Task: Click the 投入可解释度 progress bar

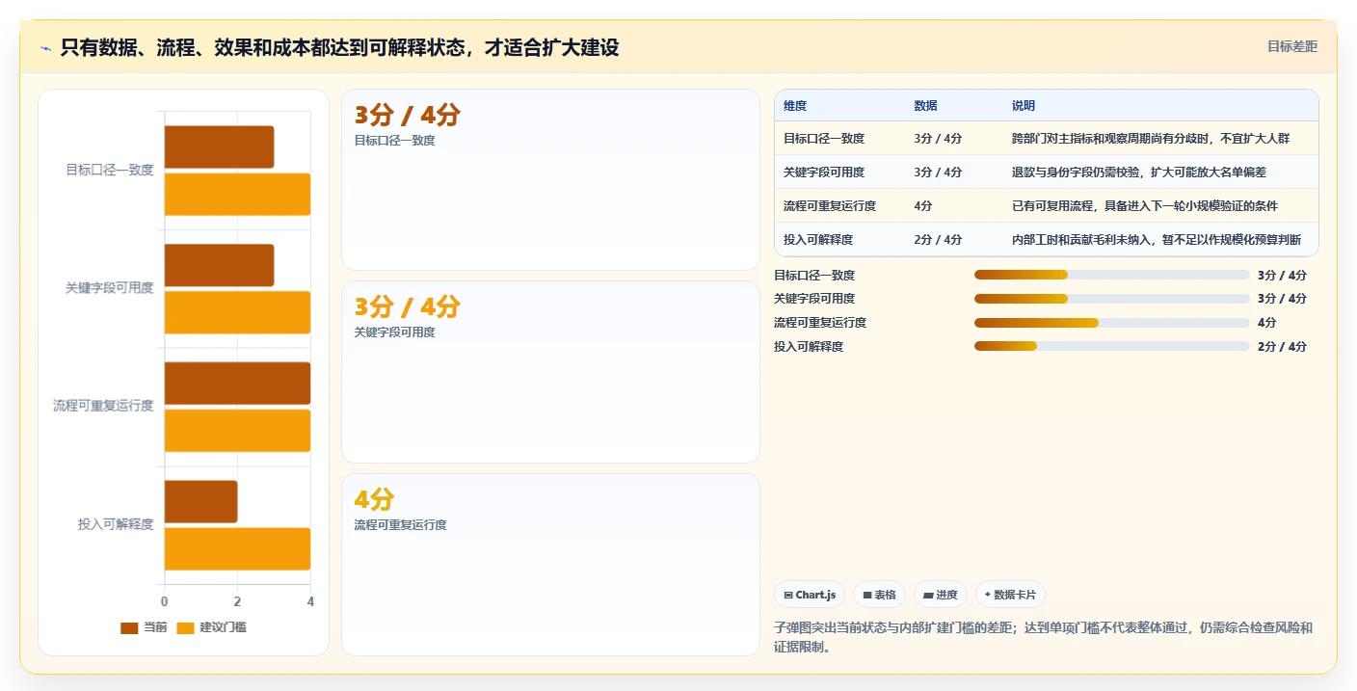Action: [1111, 346]
